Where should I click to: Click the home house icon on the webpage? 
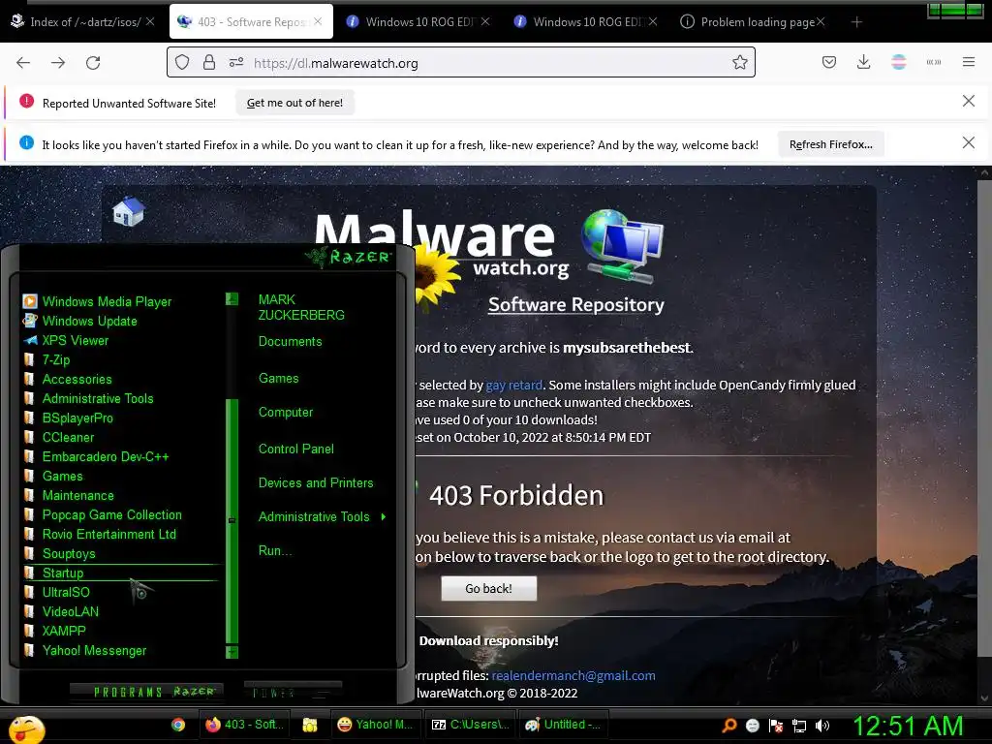(x=129, y=210)
